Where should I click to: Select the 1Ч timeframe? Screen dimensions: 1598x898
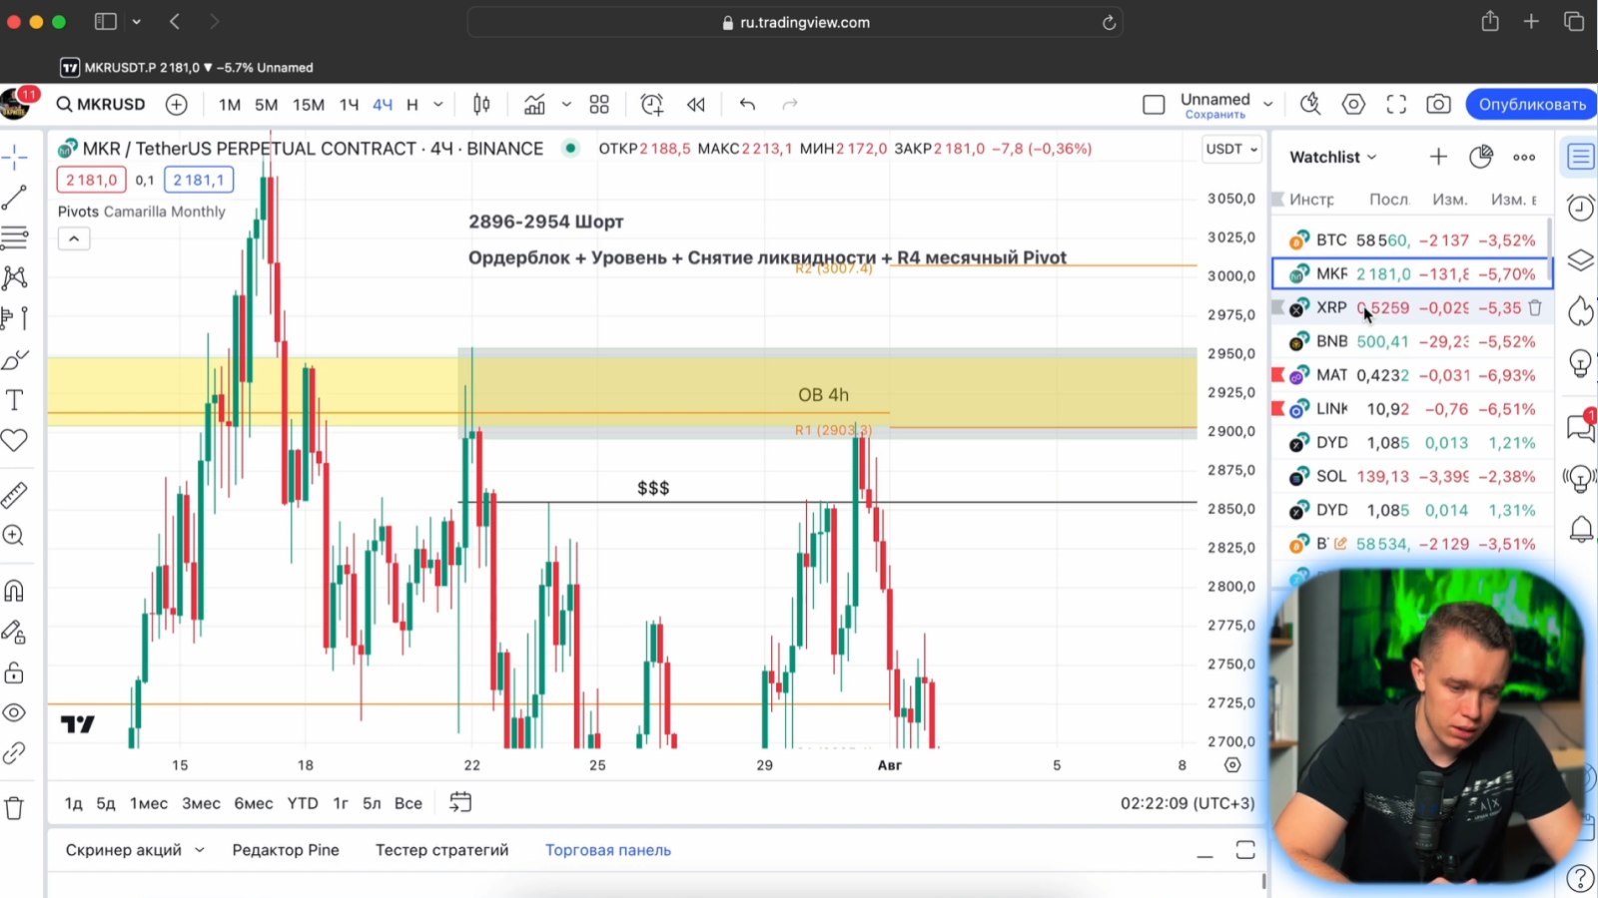click(349, 105)
